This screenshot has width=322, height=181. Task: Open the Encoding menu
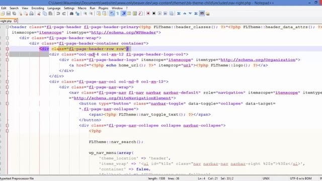pyautogui.click(x=38, y=8)
